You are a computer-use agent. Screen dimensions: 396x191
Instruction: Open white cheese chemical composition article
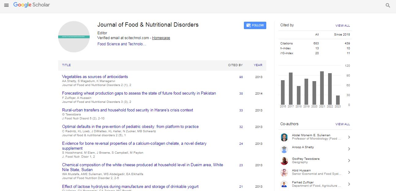click(143, 167)
